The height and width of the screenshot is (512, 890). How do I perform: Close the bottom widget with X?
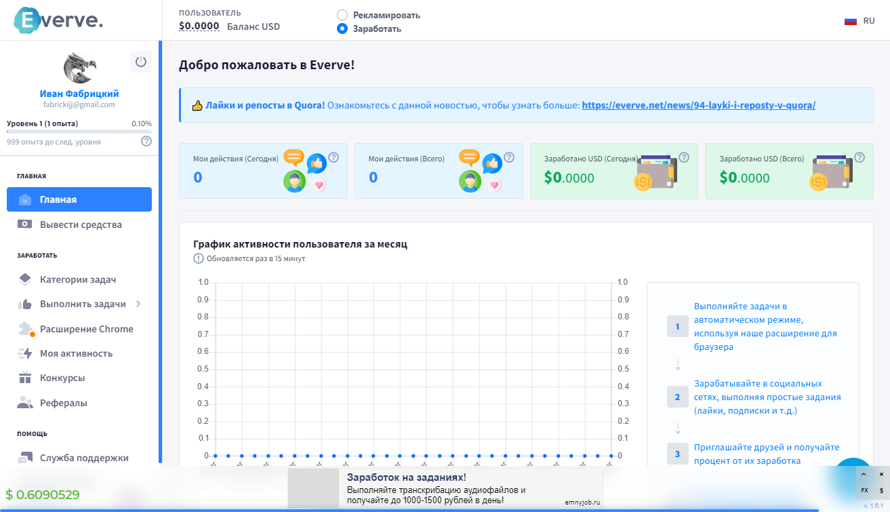click(881, 474)
